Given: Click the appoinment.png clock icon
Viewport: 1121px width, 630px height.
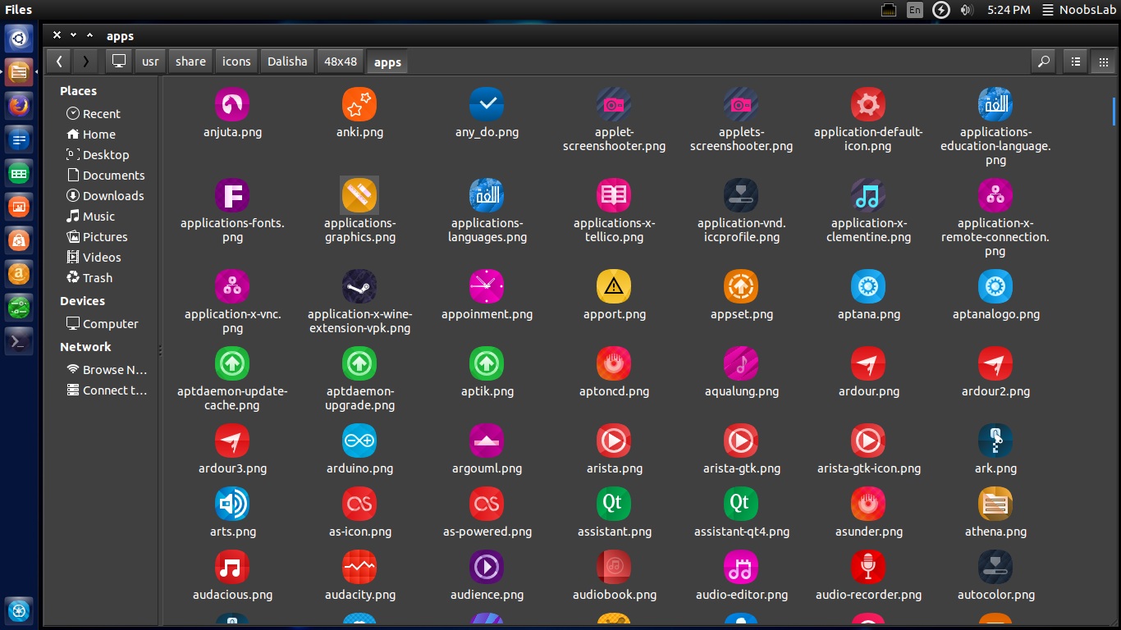Looking at the screenshot, I should point(487,286).
